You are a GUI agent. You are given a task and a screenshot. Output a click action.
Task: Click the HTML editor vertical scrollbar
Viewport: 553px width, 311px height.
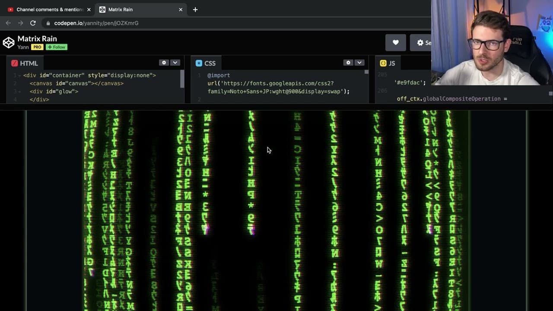tap(182, 79)
